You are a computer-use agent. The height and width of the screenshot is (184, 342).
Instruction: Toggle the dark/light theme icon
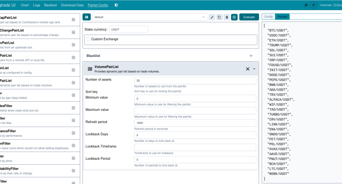[116, 5]
